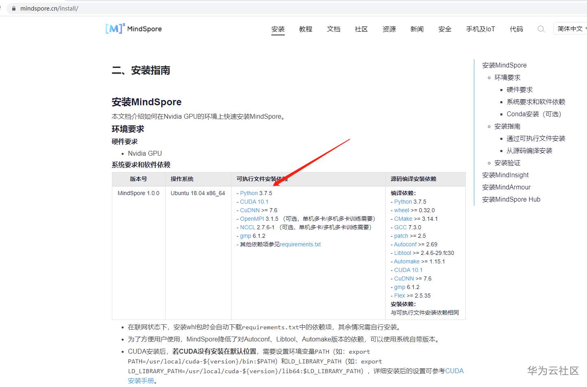Go to the 教程 navigation item

pos(306,29)
